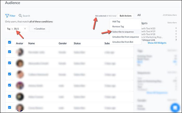Choose Subscribe to sequence from menu

[x=123, y=32]
